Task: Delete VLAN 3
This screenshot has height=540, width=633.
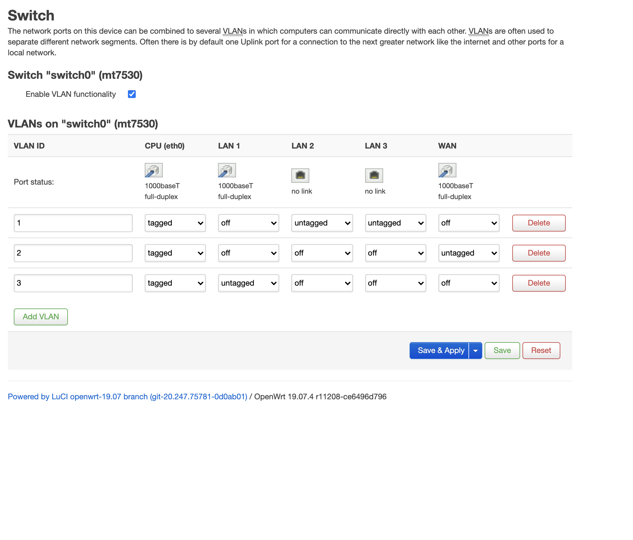Action: click(539, 283)
